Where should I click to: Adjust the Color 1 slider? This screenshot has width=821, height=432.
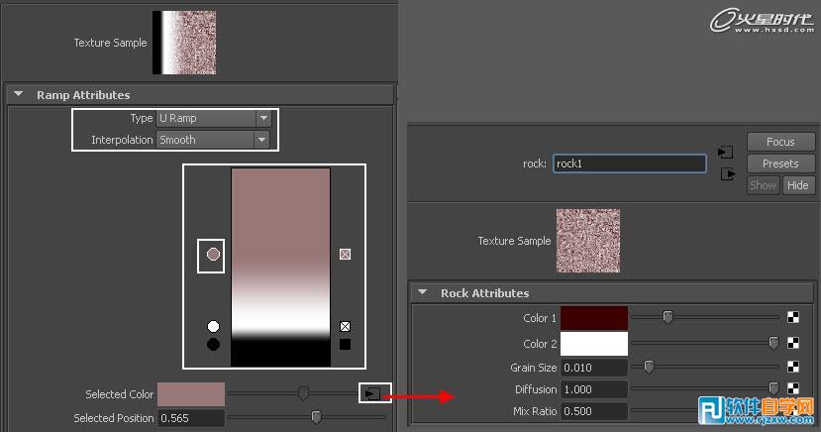(x=667, y=317)
